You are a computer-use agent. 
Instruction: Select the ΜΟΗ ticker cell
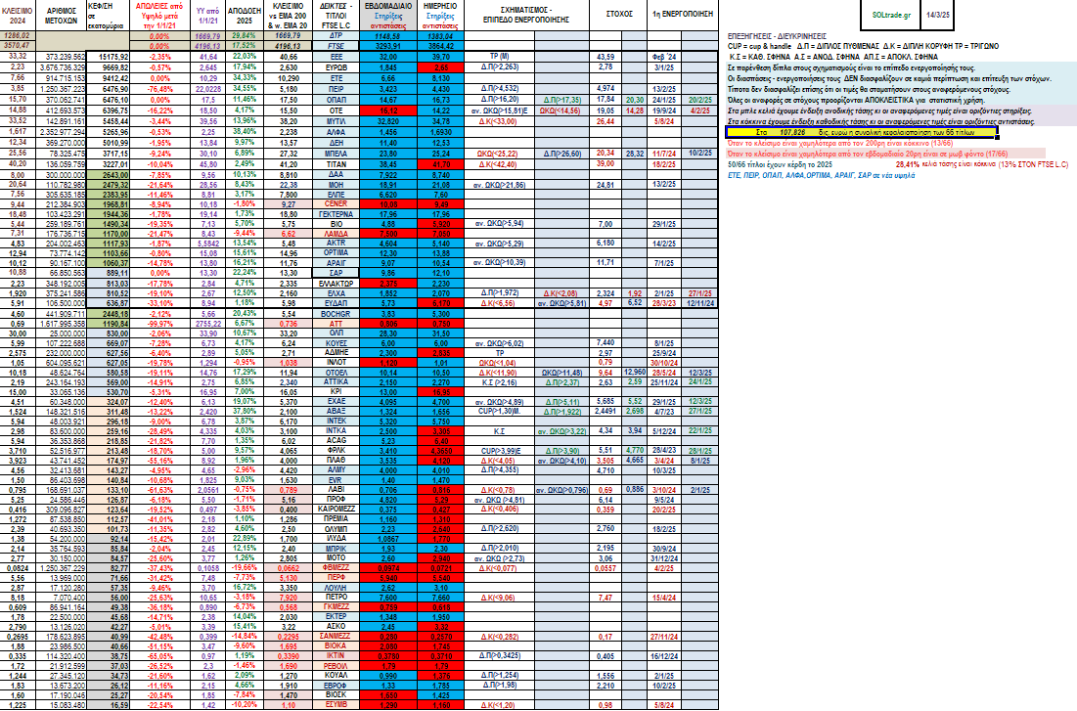pyautogui.click(x=337, y=186)
